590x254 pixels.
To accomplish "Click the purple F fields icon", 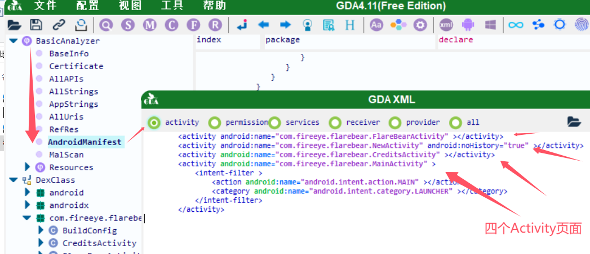I will [193, 25].
